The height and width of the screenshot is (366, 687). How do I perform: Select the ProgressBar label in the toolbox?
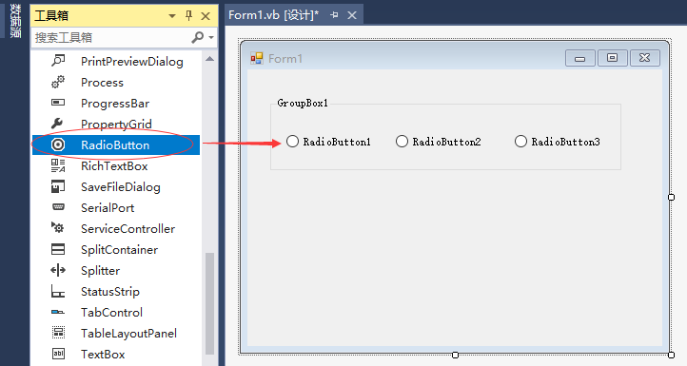pos(115,104)
